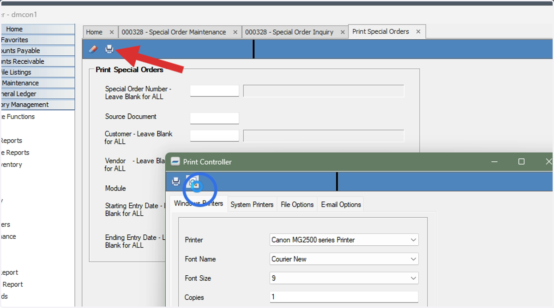554x308 pixels.
Task: Close the Print Special Orders tab
Action: tap(418, 32)
